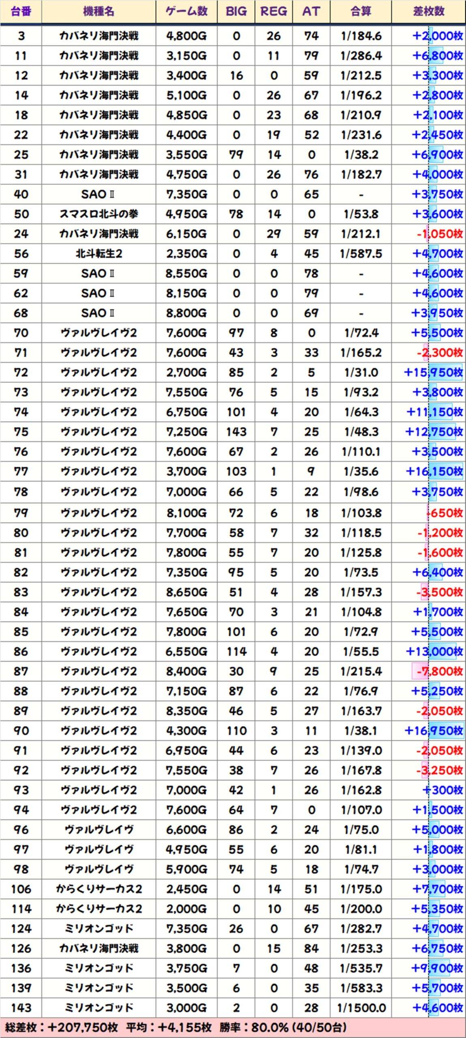Select the -1,050枚 value in row 24

pos(440,234)
